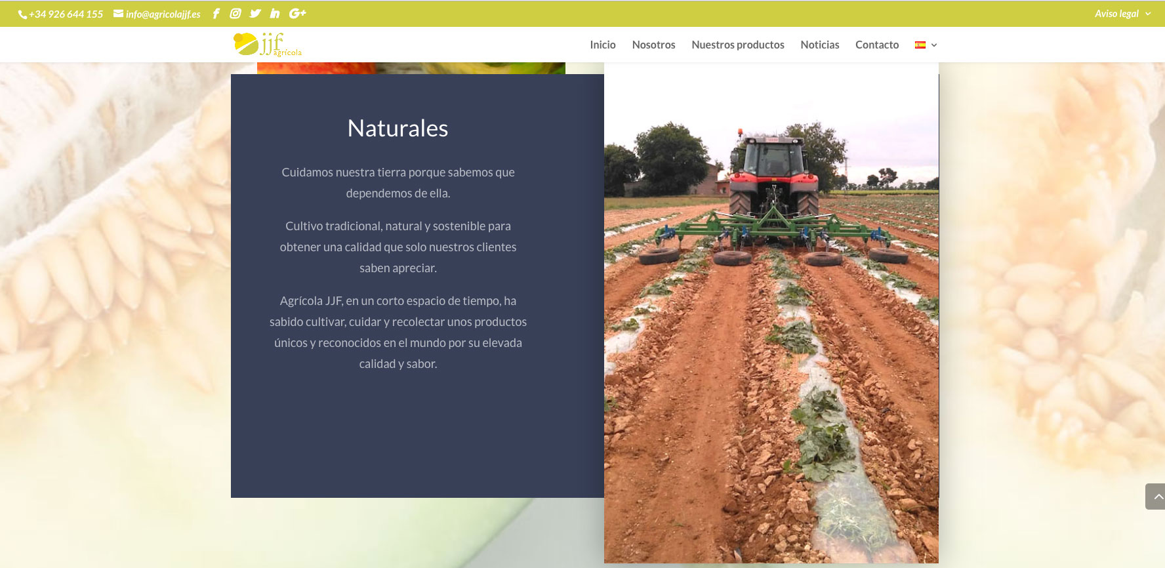
Task: Open the Aviso legal menu
Action: (x=1116, y=14)
